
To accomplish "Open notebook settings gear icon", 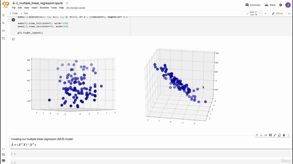I will point(281,5).
